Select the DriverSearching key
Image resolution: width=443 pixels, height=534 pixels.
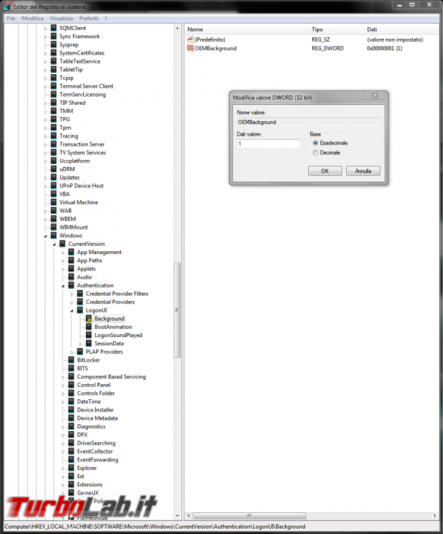coord(96,443)
